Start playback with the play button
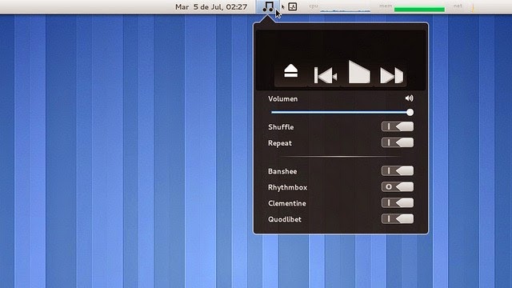This screenshot has width=512, height=288. pyautogui.click(x=359, y=72)
